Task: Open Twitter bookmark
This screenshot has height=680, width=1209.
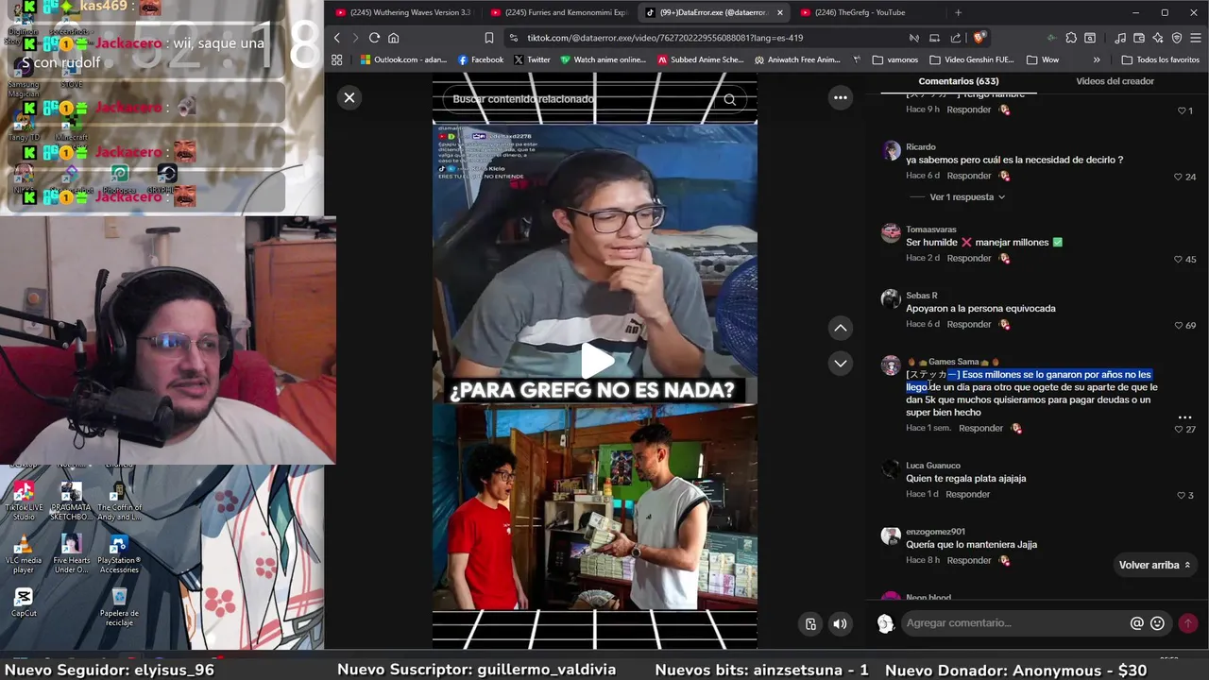Action: click(532, 59)
